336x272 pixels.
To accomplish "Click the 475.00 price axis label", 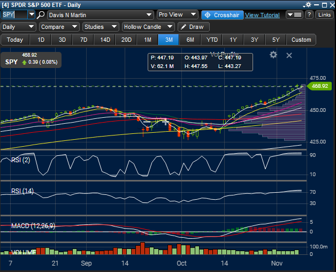I will tap(318, 78).
